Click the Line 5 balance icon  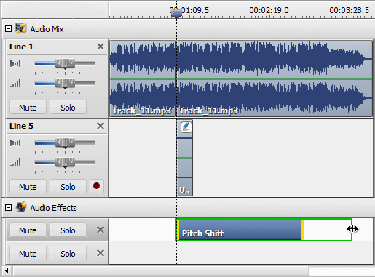(15, 142)
